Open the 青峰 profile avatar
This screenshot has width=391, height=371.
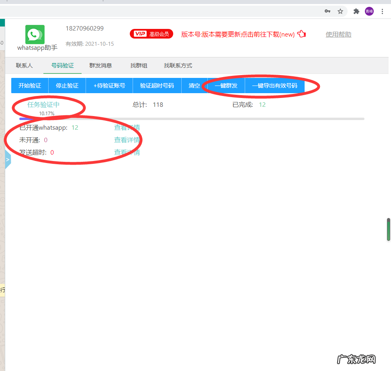point(369,11)
